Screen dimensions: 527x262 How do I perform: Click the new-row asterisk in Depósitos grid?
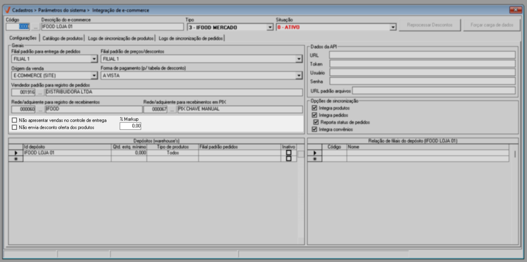pyautogui.click(x=16, y=159)
